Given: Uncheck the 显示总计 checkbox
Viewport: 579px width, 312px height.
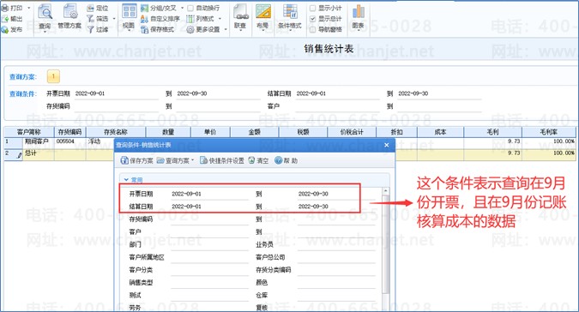Looking at the screenshot, I should (312, 19).
